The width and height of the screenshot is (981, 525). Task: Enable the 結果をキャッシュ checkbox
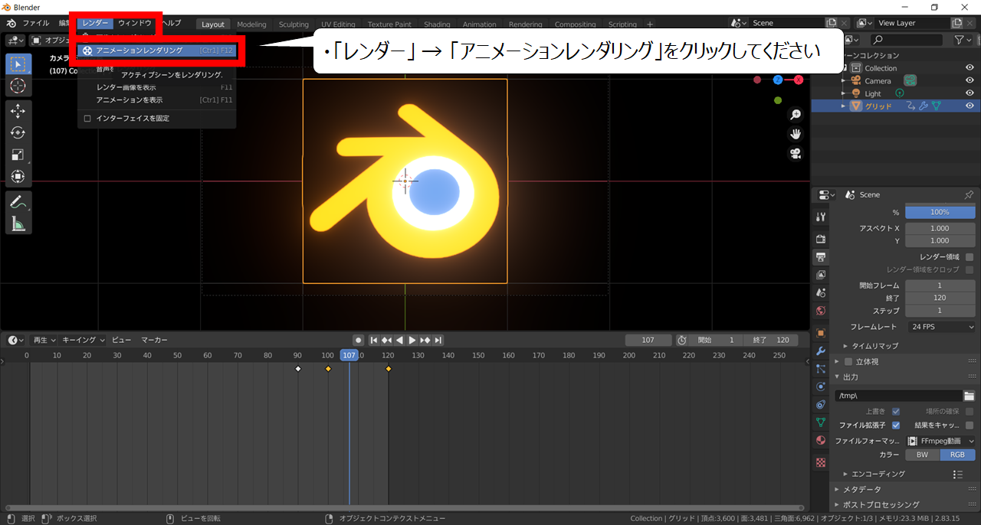coord(970,425)
